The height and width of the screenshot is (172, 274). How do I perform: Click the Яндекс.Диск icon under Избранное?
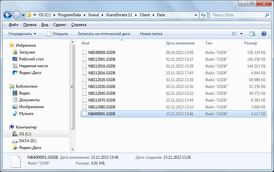click(15, 72)
